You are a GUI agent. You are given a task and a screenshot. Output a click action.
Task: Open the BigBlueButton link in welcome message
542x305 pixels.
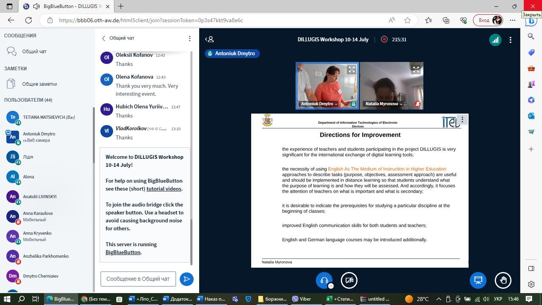click(x=123, y=252)
